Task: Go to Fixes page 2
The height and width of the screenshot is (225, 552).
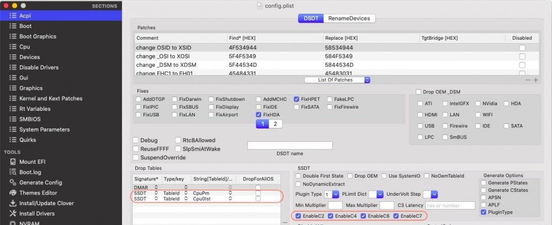Action: point(275,124)
